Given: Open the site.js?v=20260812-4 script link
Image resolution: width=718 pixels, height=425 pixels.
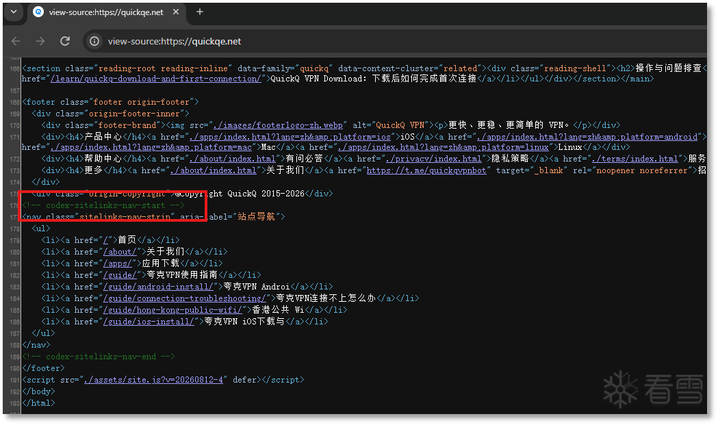Looking at the screenshot, I should (x=153, y=380).
